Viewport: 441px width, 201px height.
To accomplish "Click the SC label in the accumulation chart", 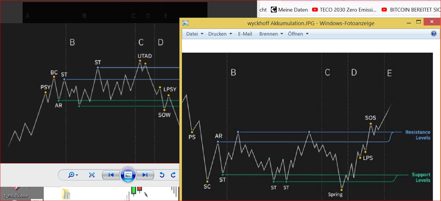I will [x=207, y=187].
